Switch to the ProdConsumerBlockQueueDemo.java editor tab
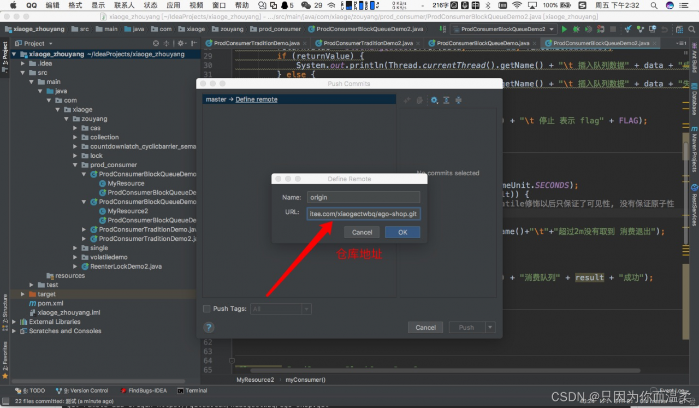 pyautogui.click(x=482, y=43)
